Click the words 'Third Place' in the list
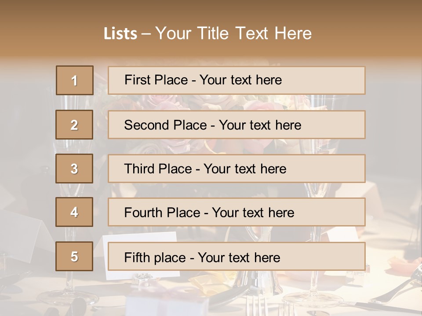Image resolution: width=422 pixels, height=316 pixels. [158, 169]
